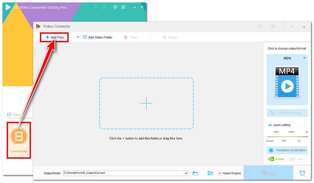Set quick setting to 720P mark

tap(283, 141)
